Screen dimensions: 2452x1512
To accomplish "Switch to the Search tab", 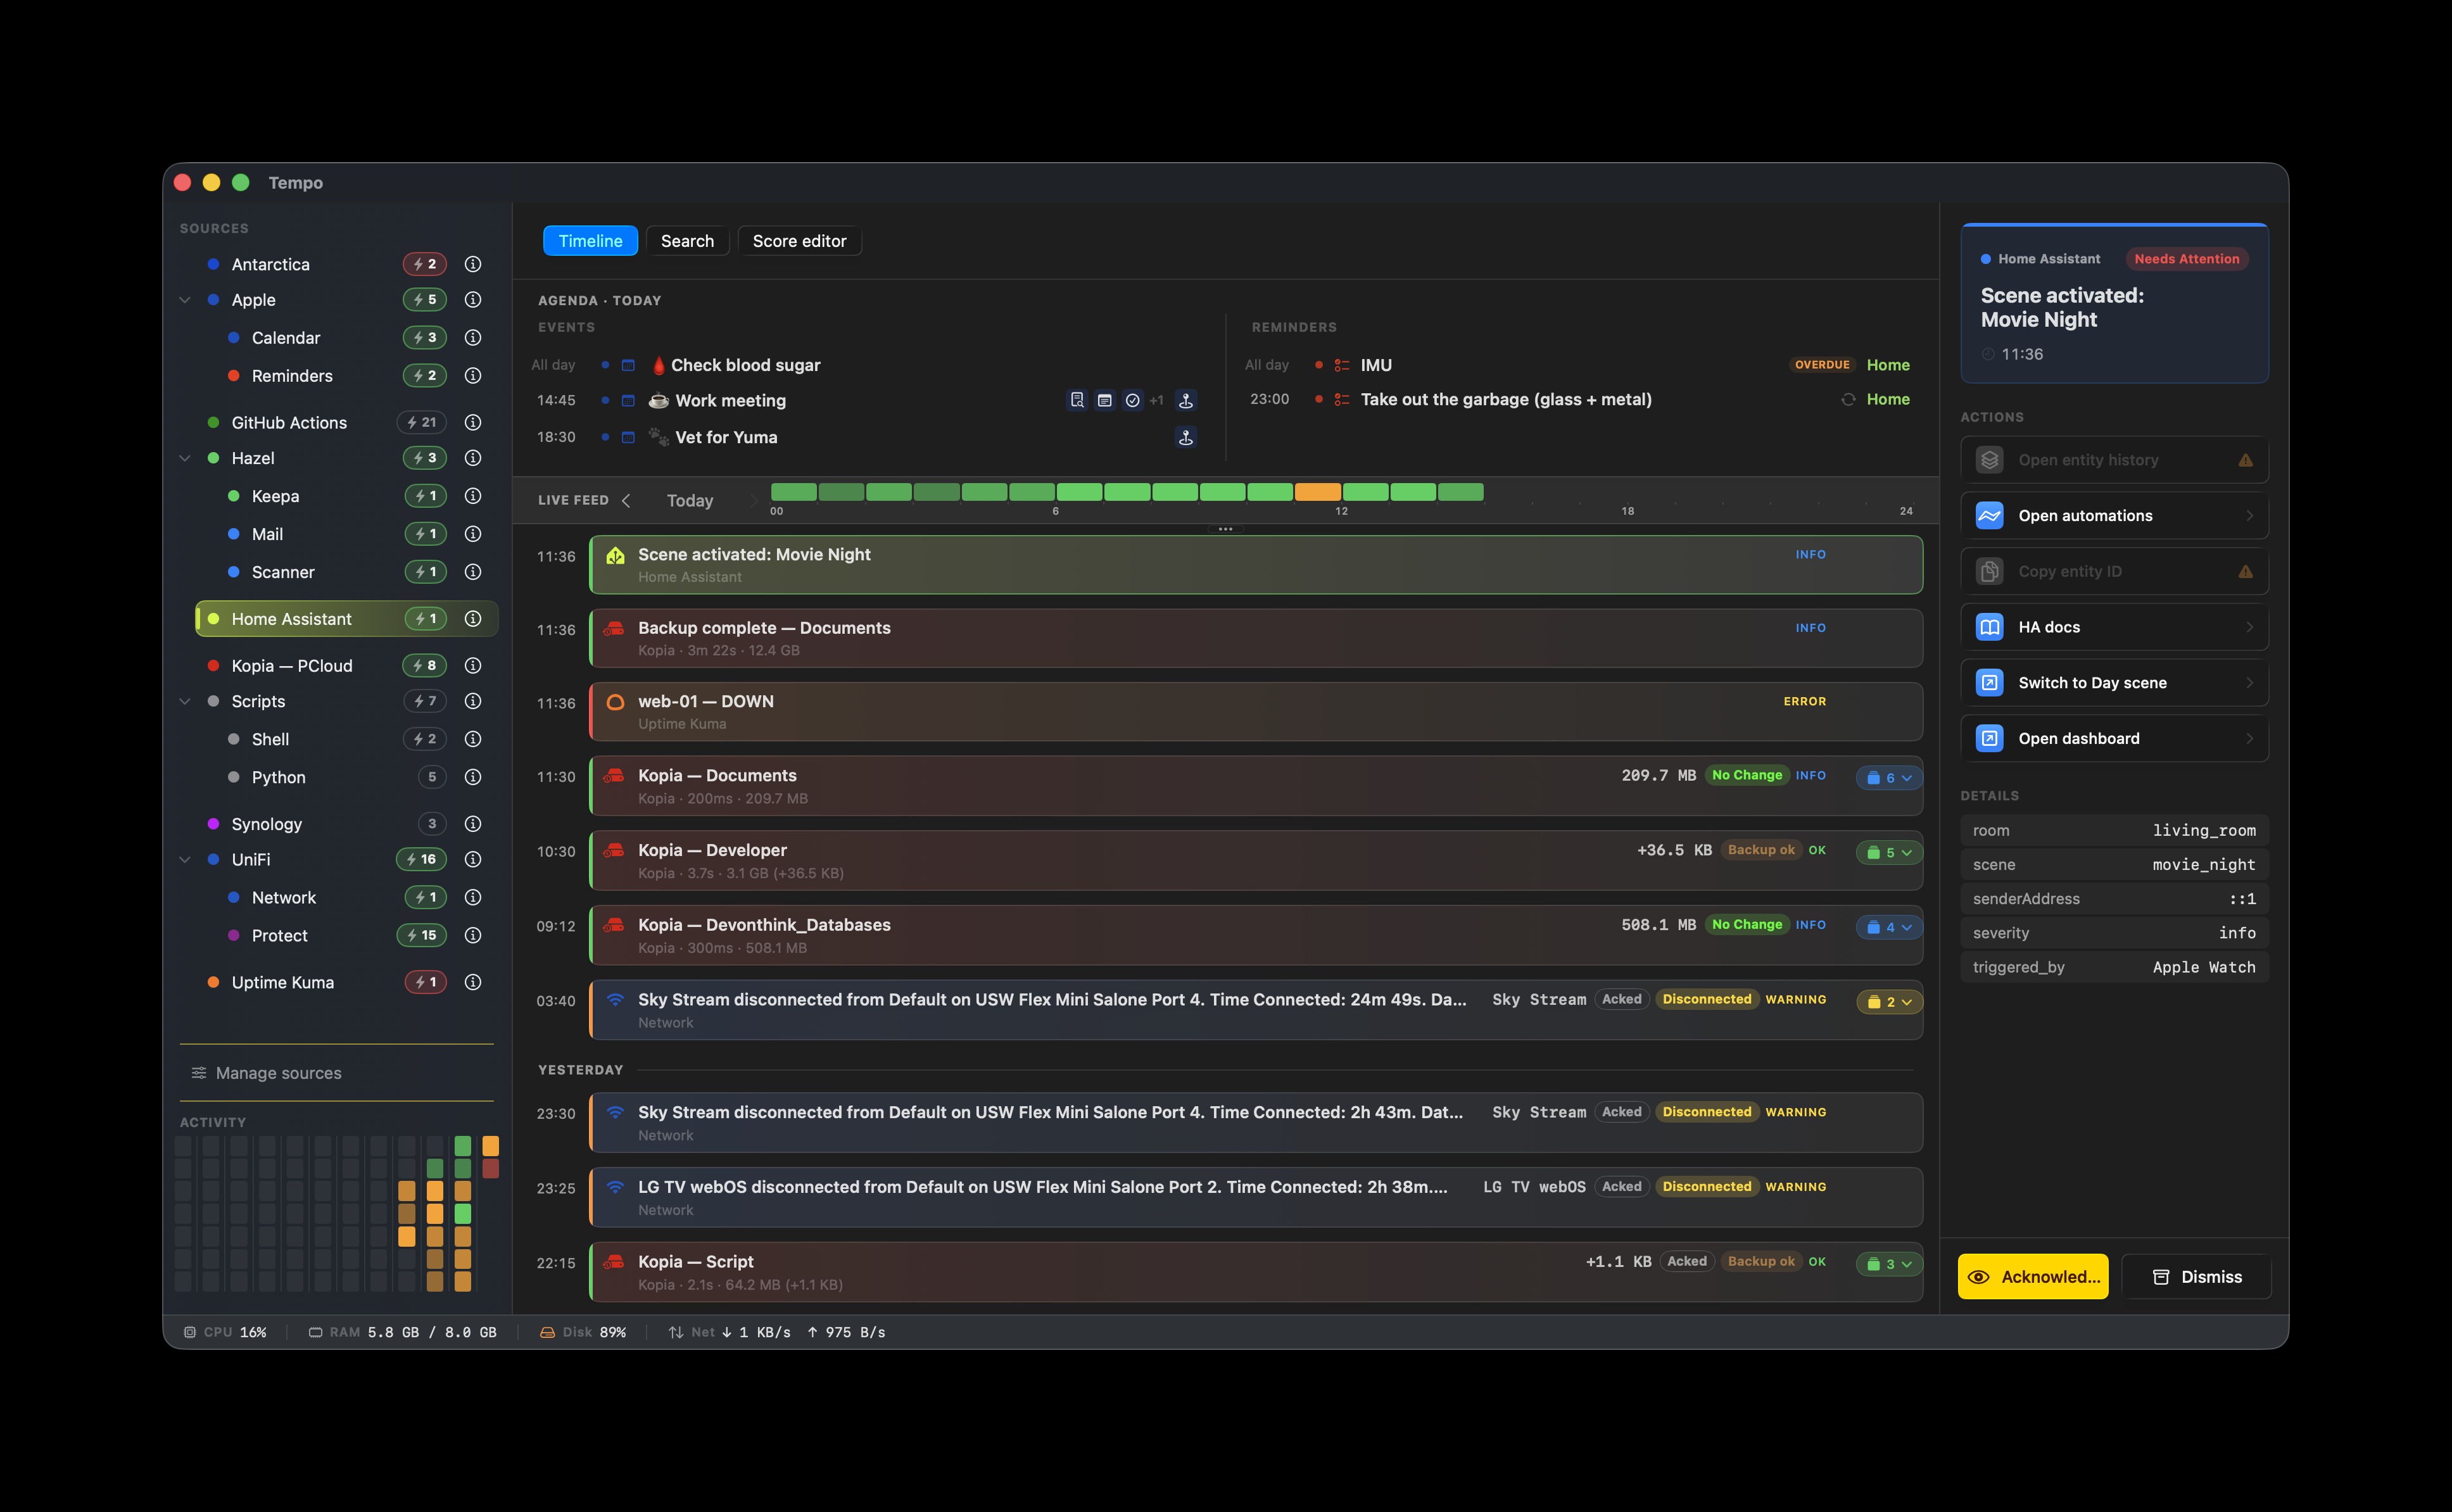I will (x=687, y=241).
